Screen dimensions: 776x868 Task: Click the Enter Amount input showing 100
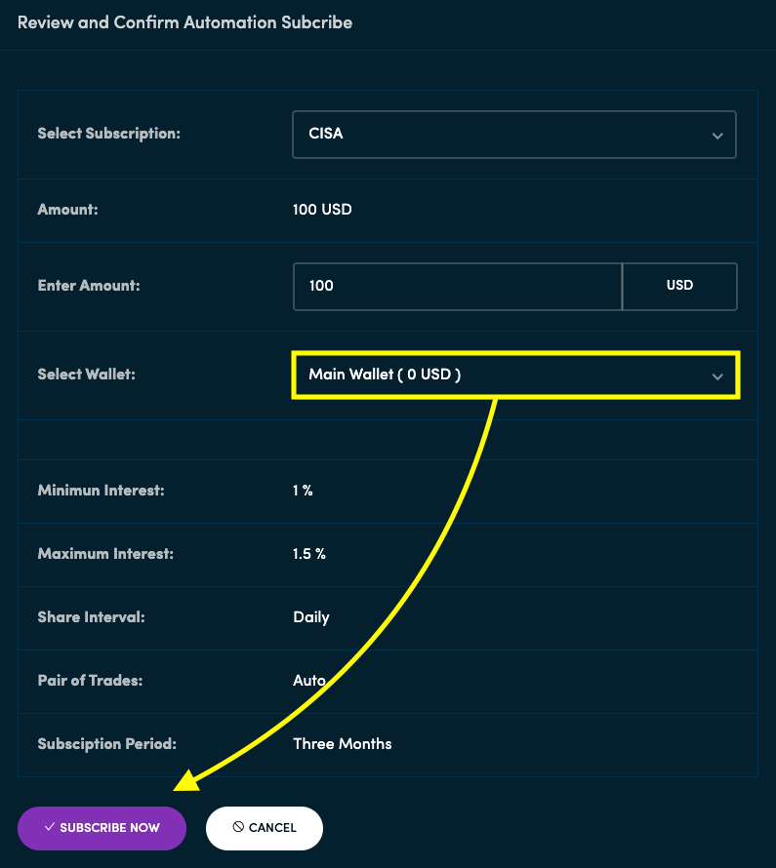pyautogui.click(x=457, y=286)
